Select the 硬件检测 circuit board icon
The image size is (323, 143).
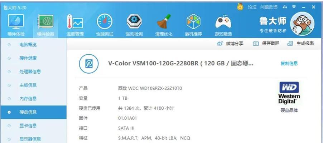coord(45,21)
